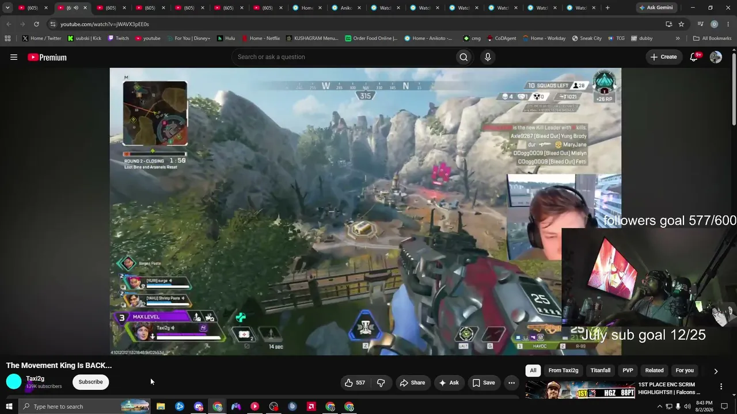
Task: Open the Sneak City bookmark
Action: (x=587, y=39)
